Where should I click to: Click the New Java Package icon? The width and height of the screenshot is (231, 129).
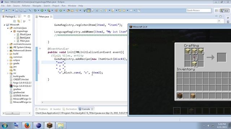tap(56, 10)
